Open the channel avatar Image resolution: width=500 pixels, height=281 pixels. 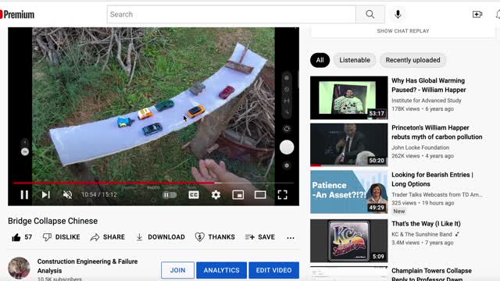19,269
